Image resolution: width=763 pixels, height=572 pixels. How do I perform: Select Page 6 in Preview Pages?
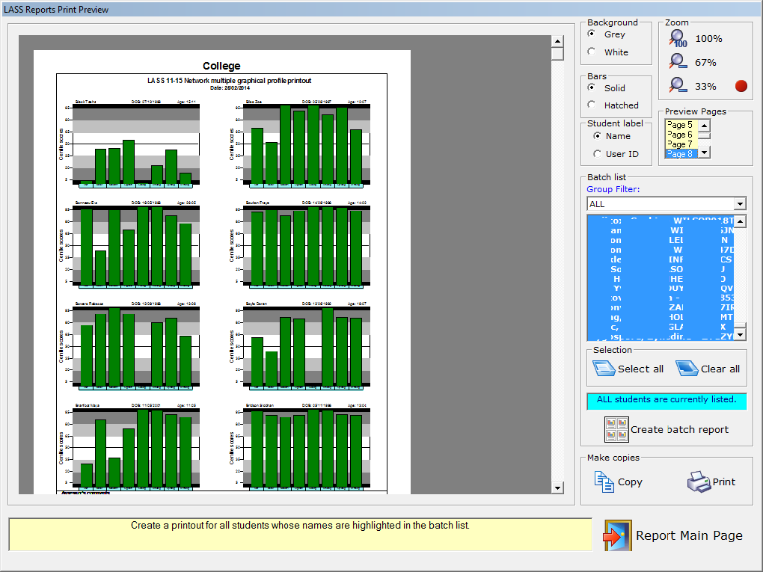click(x=681, y=135)
